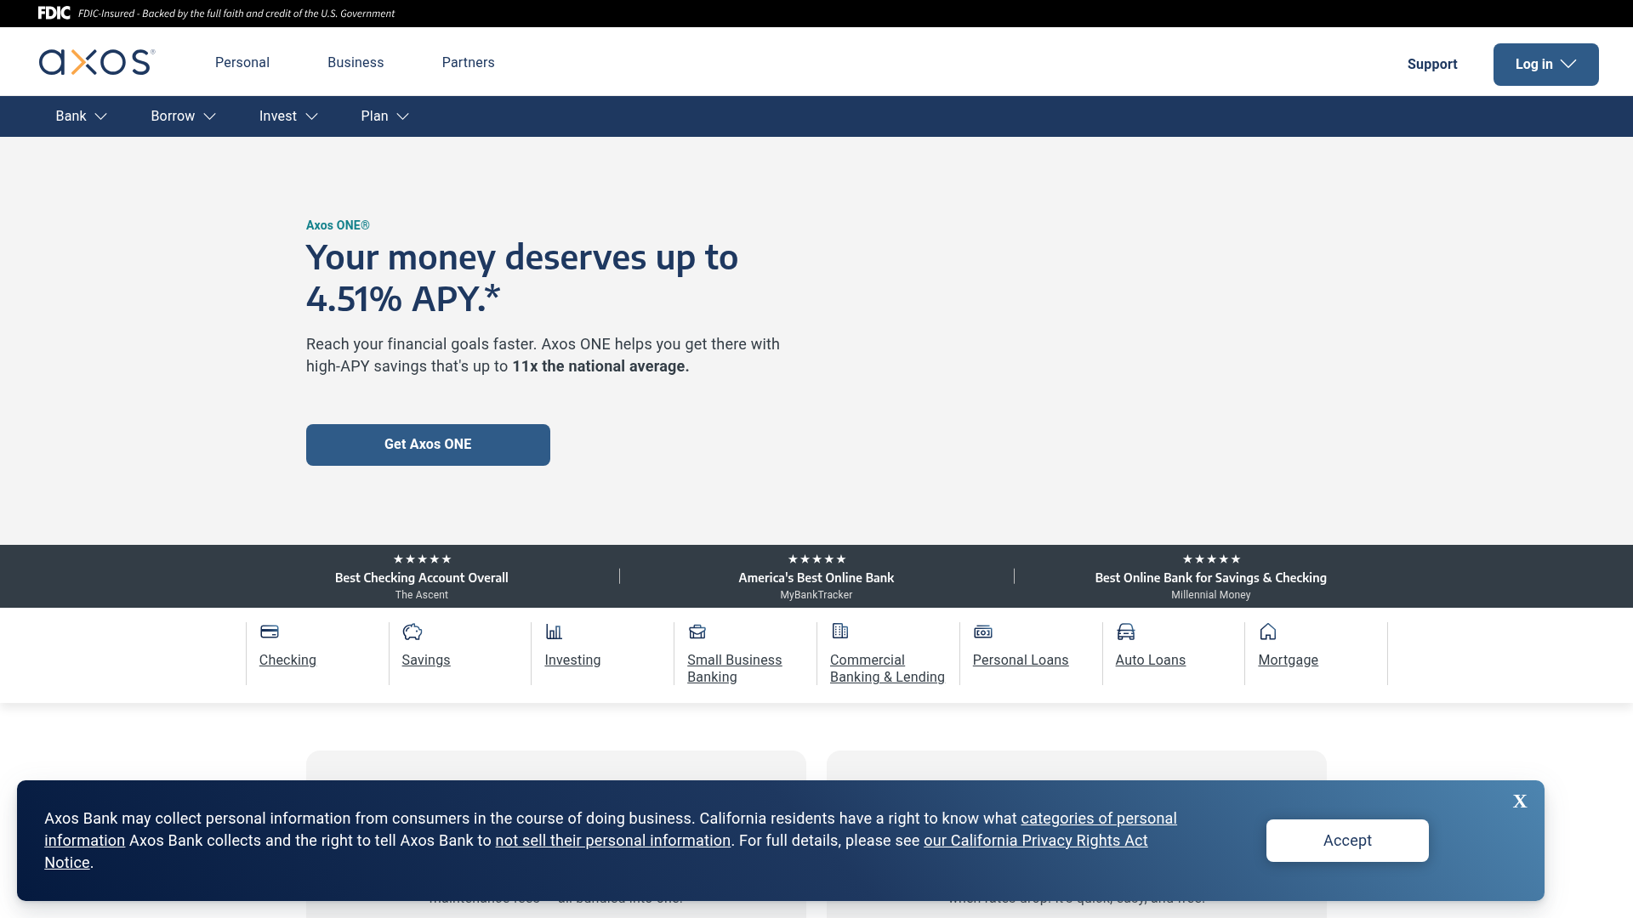
Task: Accept the privacy notice
Action: [x=1346, y=840]
